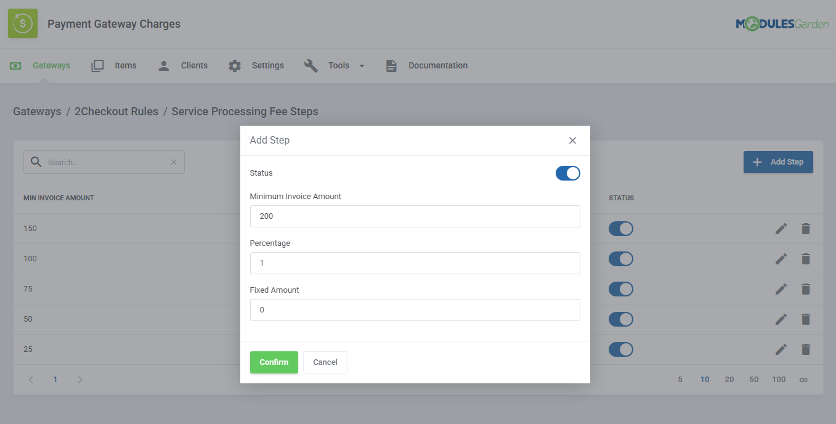Viewport: 836px width, 424px height.
Task: Confirm the new step
Action: (x=274, y=362)
